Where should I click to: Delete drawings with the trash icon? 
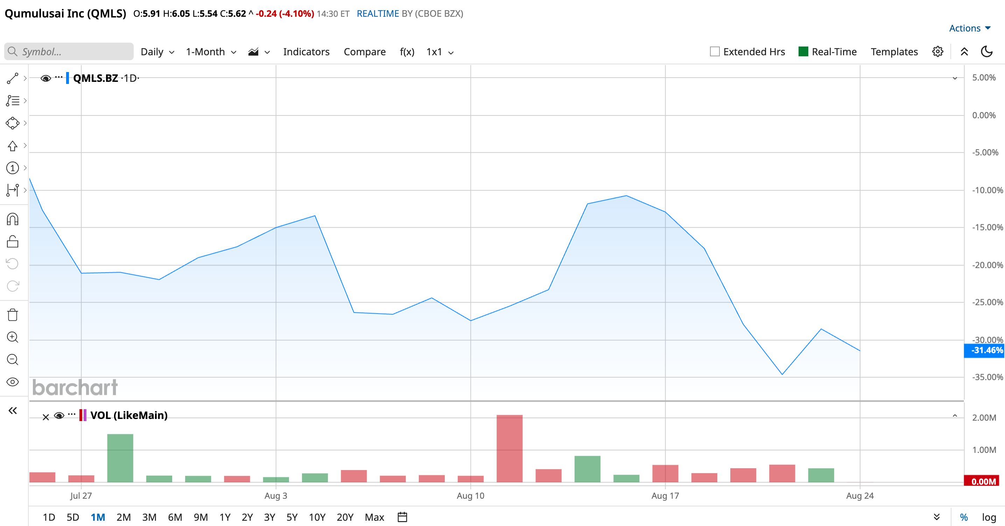[13, 315]
